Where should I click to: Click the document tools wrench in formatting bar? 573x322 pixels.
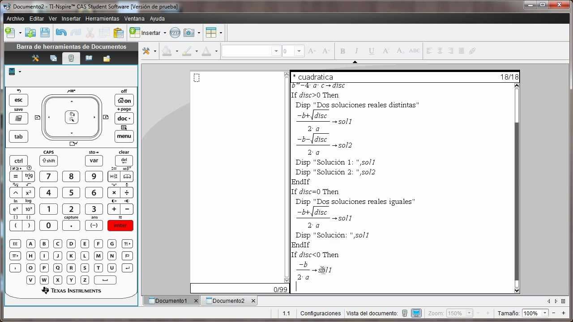click(146, 51)
